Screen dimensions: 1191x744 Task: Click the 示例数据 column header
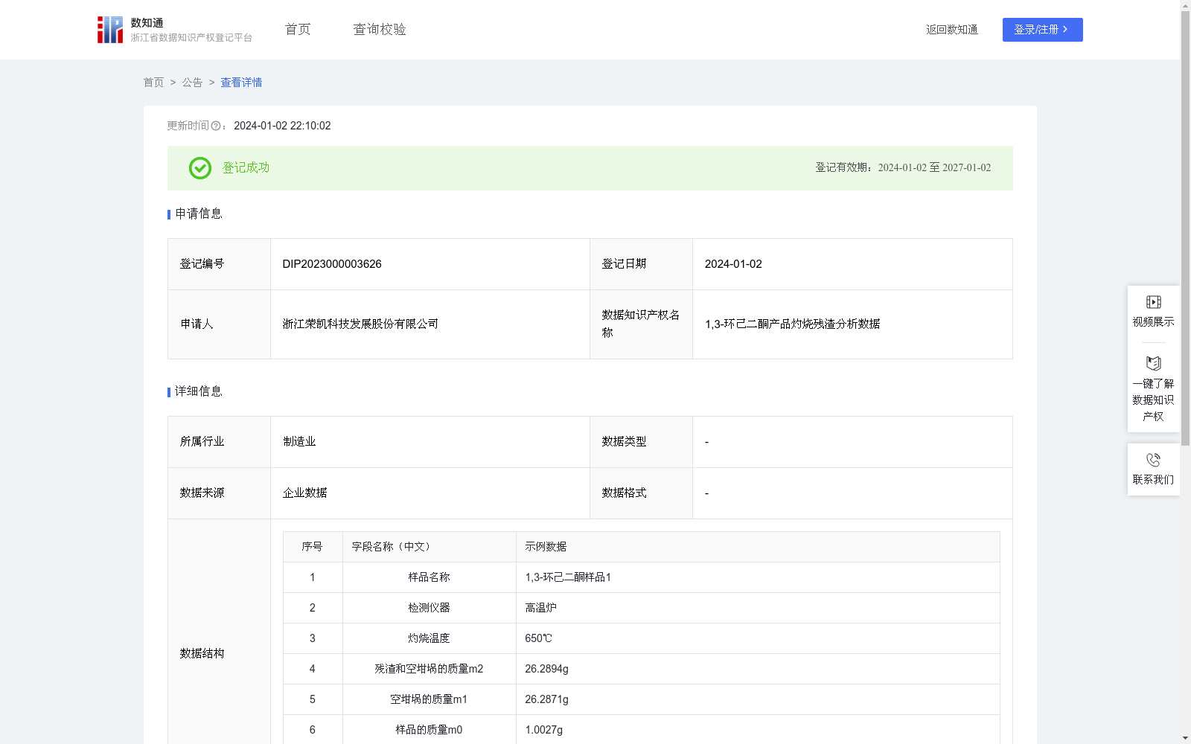[758, 547]
